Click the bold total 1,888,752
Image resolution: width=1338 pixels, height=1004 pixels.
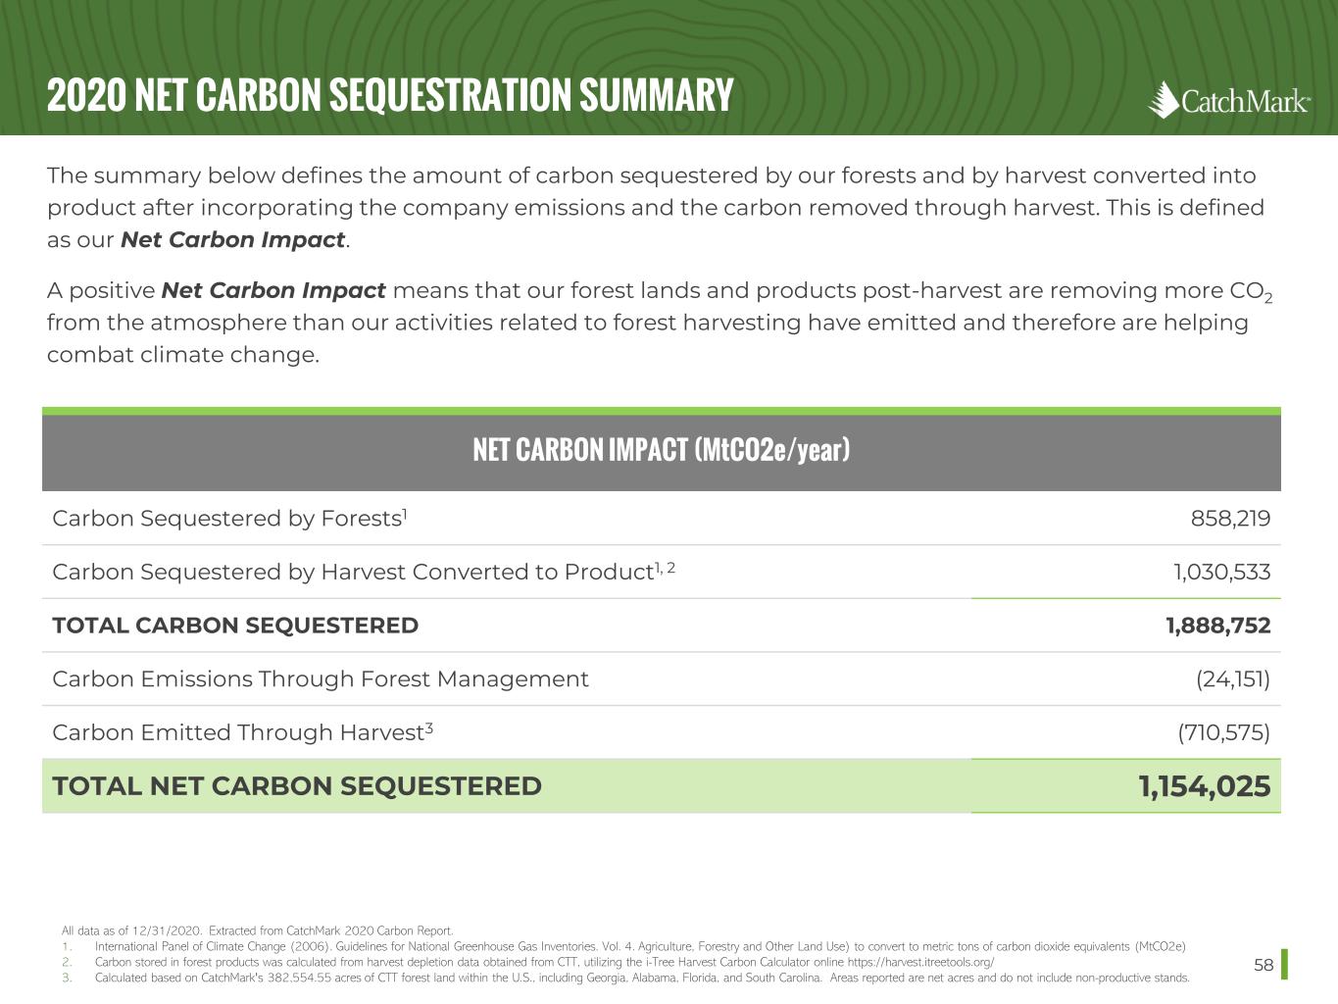tap(1217, 626)
